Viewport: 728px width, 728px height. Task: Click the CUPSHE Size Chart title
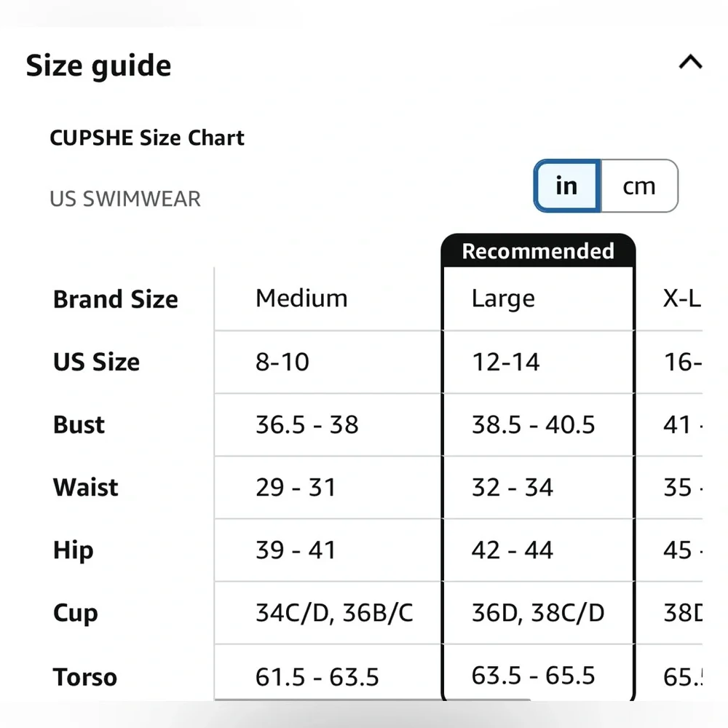point(147,138)
